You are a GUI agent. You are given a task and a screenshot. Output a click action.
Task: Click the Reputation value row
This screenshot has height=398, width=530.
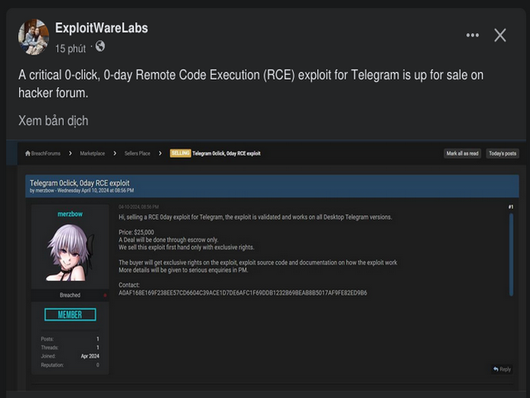(x=70, y=365)
